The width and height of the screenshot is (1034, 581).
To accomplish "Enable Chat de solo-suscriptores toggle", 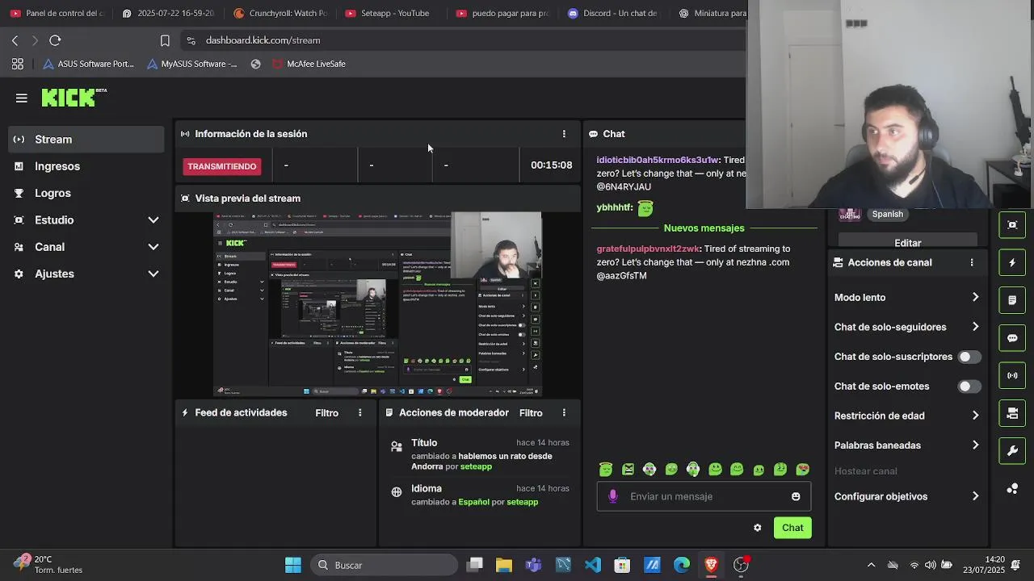I will pos(969,357).
